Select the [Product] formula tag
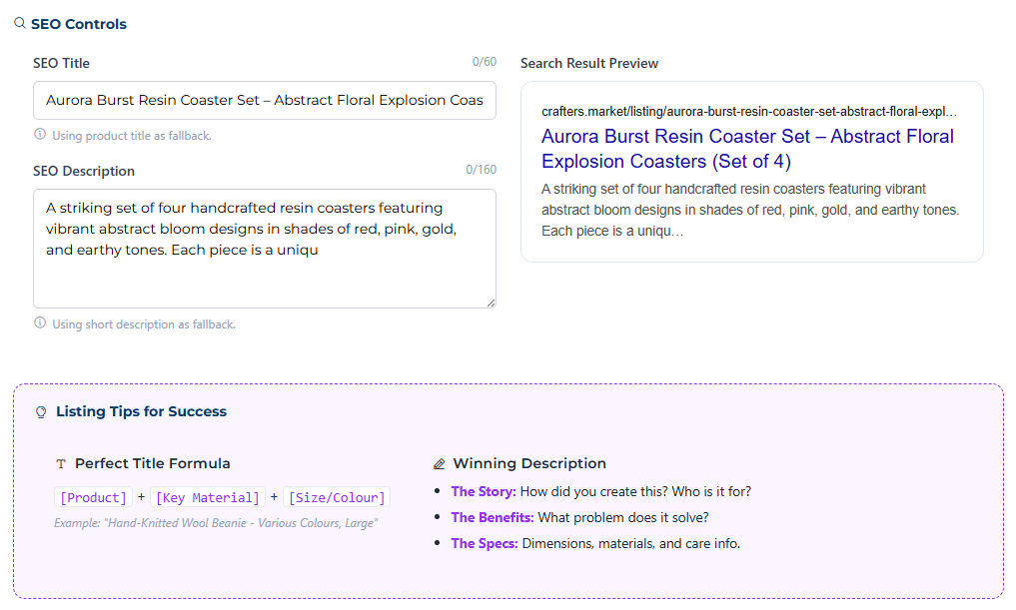Screen dimensions: 1016x610 94,497
